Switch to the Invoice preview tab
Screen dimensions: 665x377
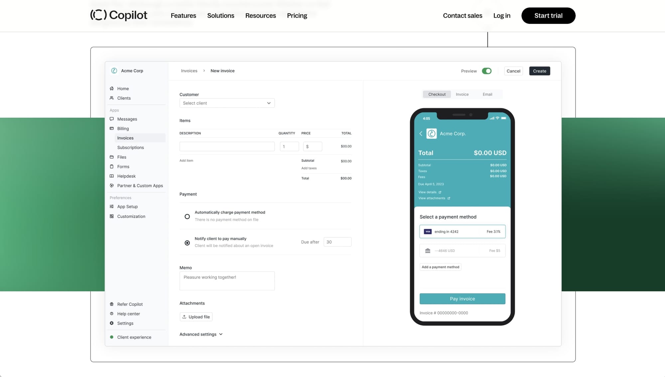462,94
